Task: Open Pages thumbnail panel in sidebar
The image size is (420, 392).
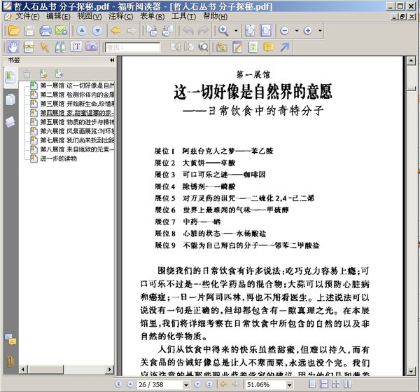Action: tap(10, 100)
